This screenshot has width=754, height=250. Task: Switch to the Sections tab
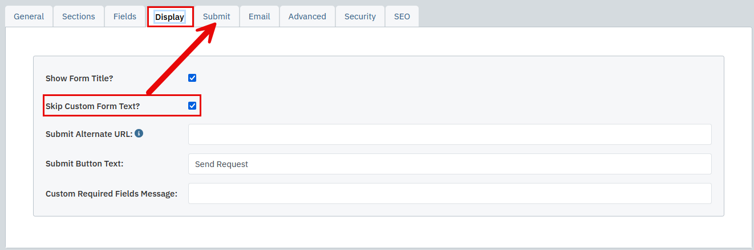point(79,16)
